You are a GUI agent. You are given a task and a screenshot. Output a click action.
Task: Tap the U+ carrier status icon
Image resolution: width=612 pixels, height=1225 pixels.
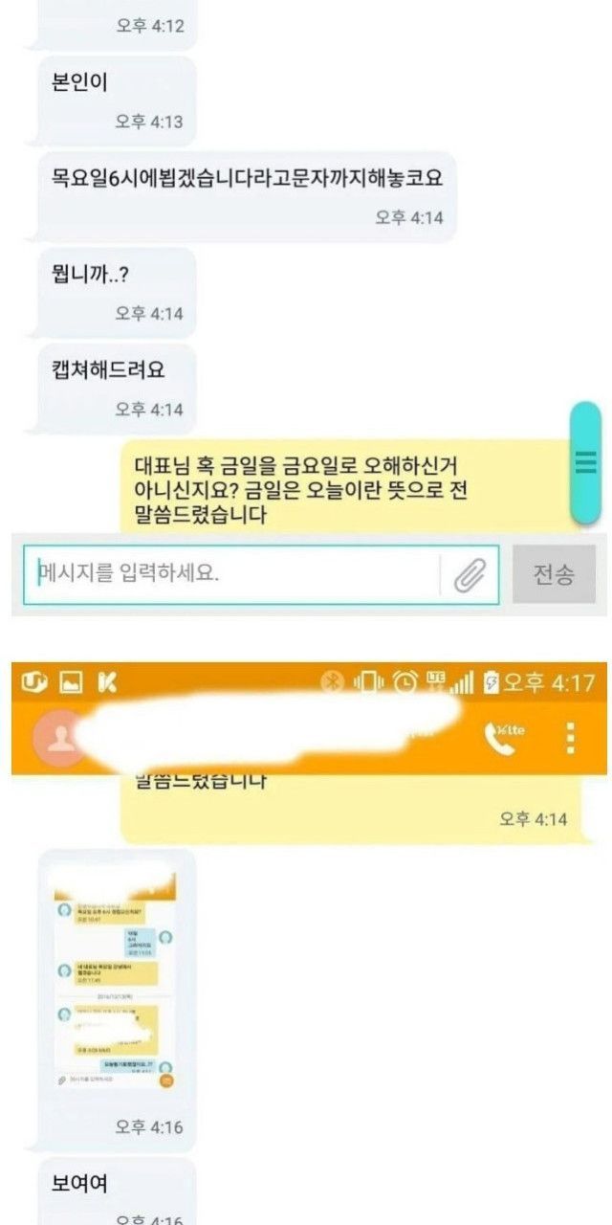(33, 682)
